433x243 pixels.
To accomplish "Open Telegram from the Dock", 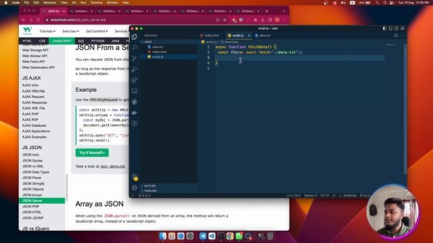I will click(203, 236).
